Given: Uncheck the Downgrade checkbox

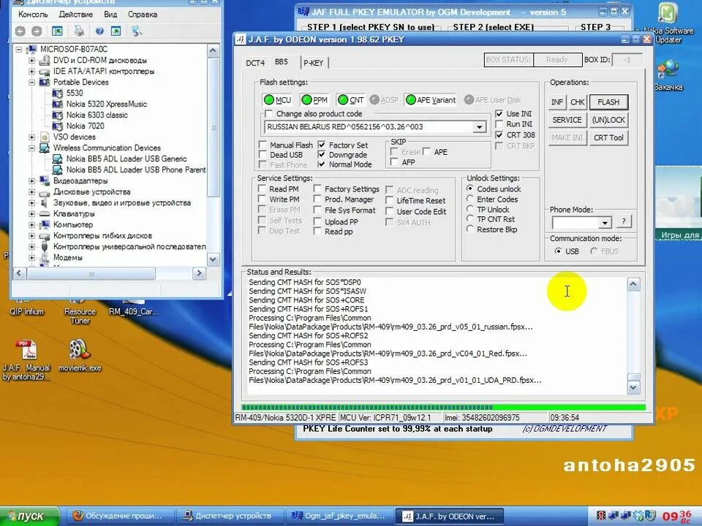Looking at the screenshot, I should [x=322, y=155].
